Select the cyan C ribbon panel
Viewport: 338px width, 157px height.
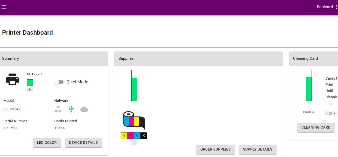(137, 136)
